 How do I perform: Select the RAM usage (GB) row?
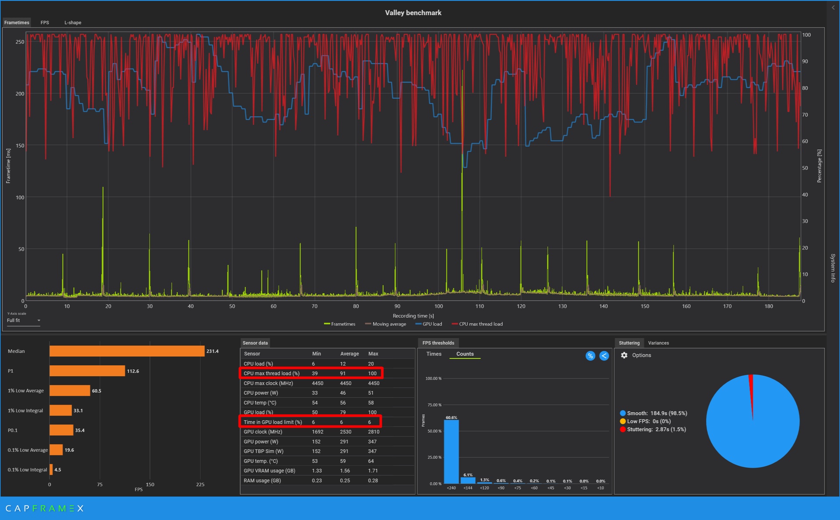point(327,480)
